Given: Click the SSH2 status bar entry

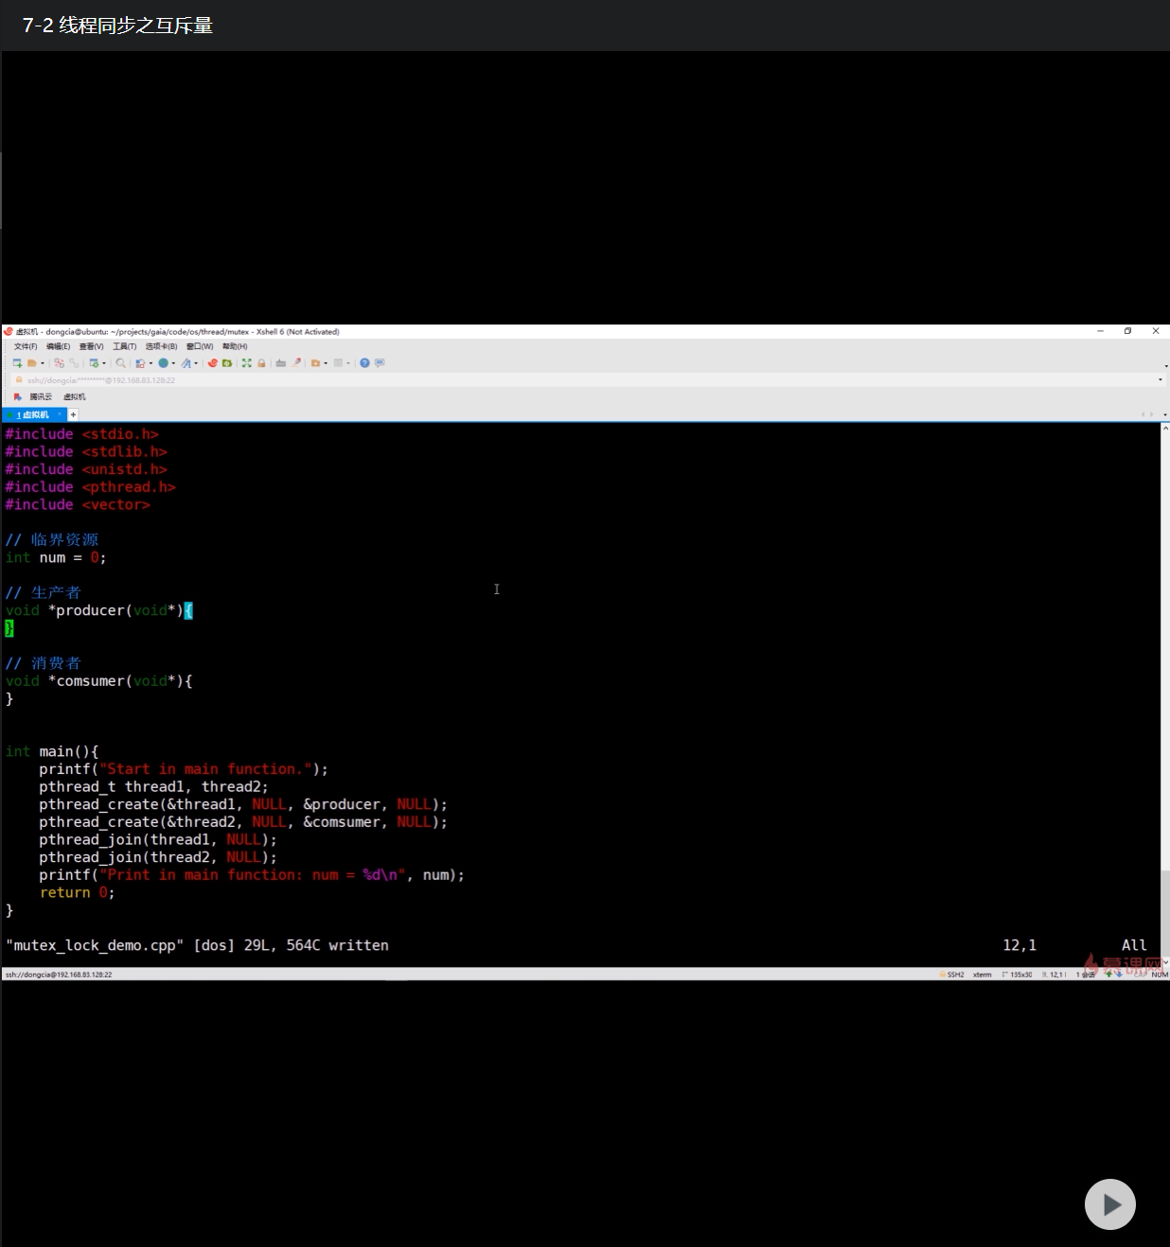Looking at the screenshot, I should coord(952,975).
